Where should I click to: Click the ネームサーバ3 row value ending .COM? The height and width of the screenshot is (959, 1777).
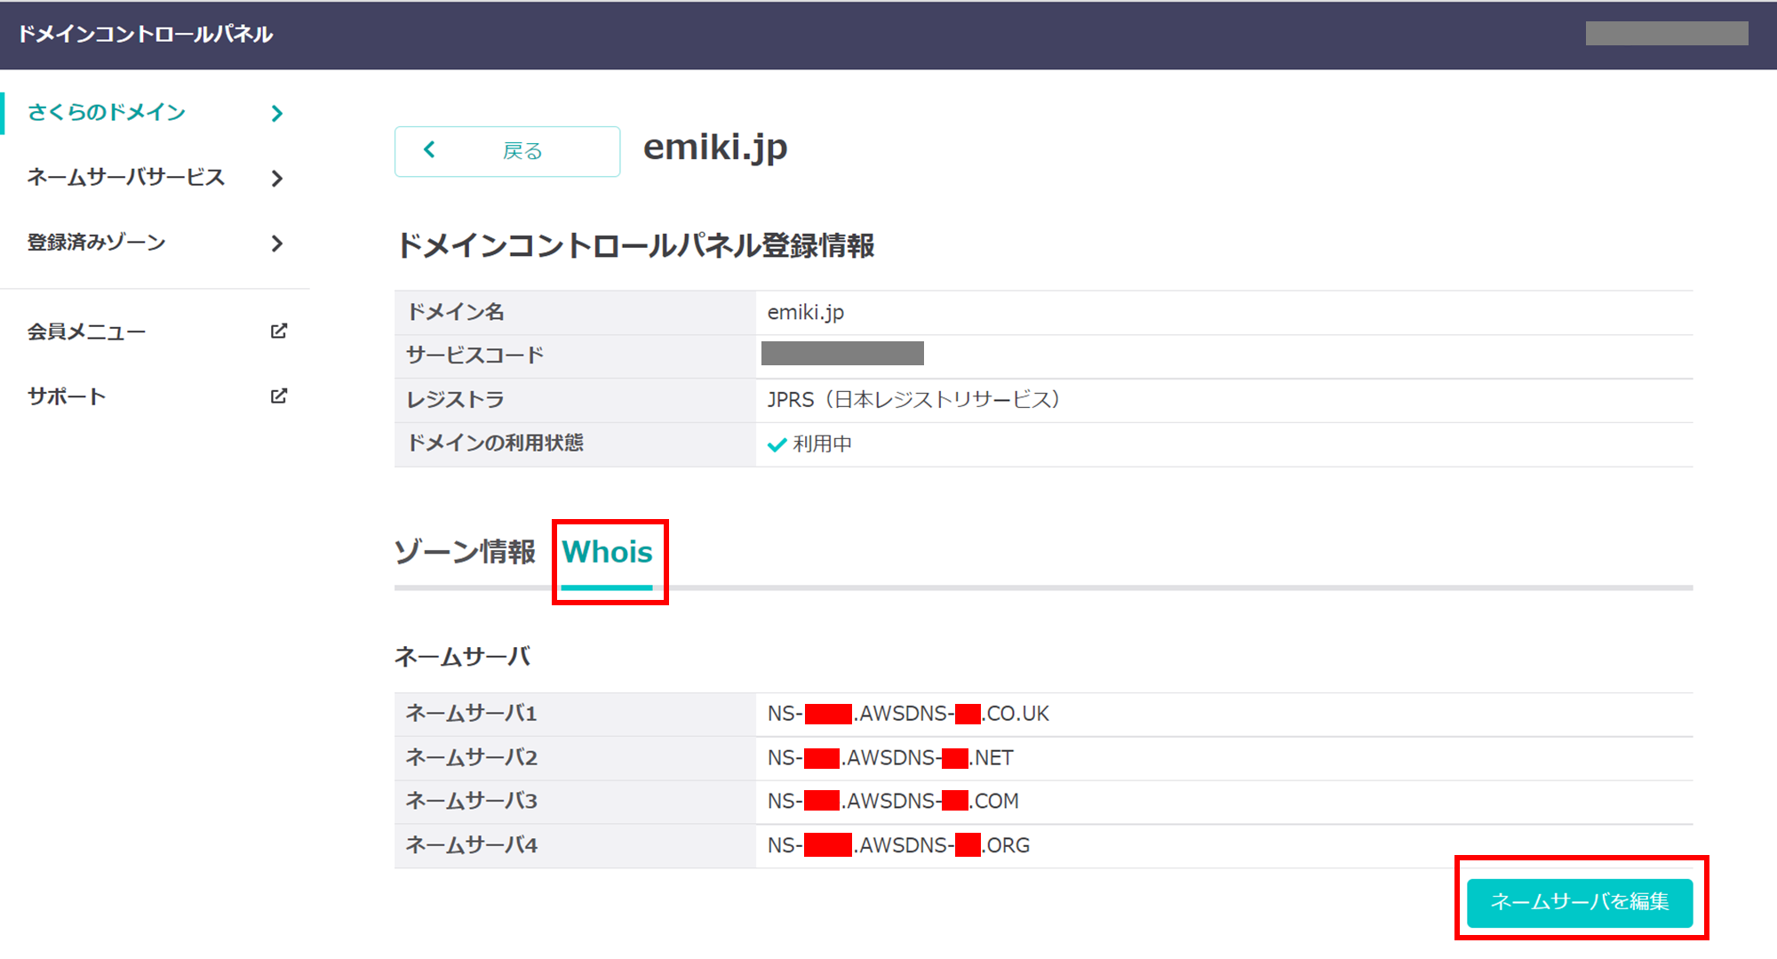pos(893,802)
